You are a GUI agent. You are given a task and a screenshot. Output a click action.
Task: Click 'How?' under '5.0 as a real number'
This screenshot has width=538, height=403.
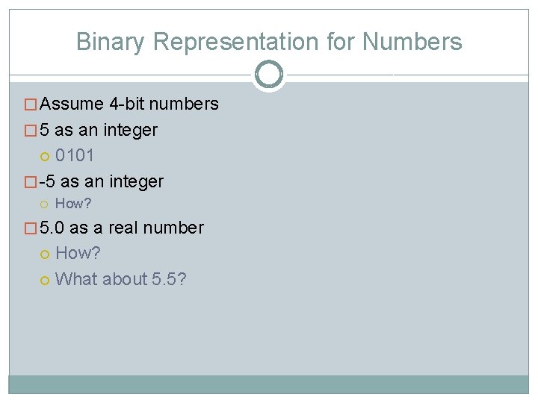point(78,253)
